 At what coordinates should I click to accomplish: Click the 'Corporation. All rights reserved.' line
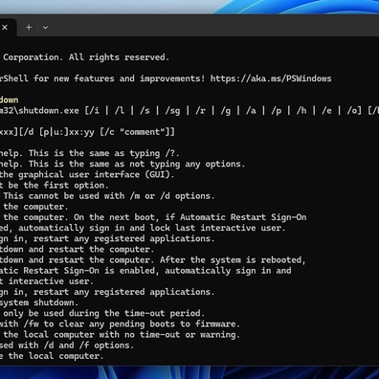click(x=86, y=57)
